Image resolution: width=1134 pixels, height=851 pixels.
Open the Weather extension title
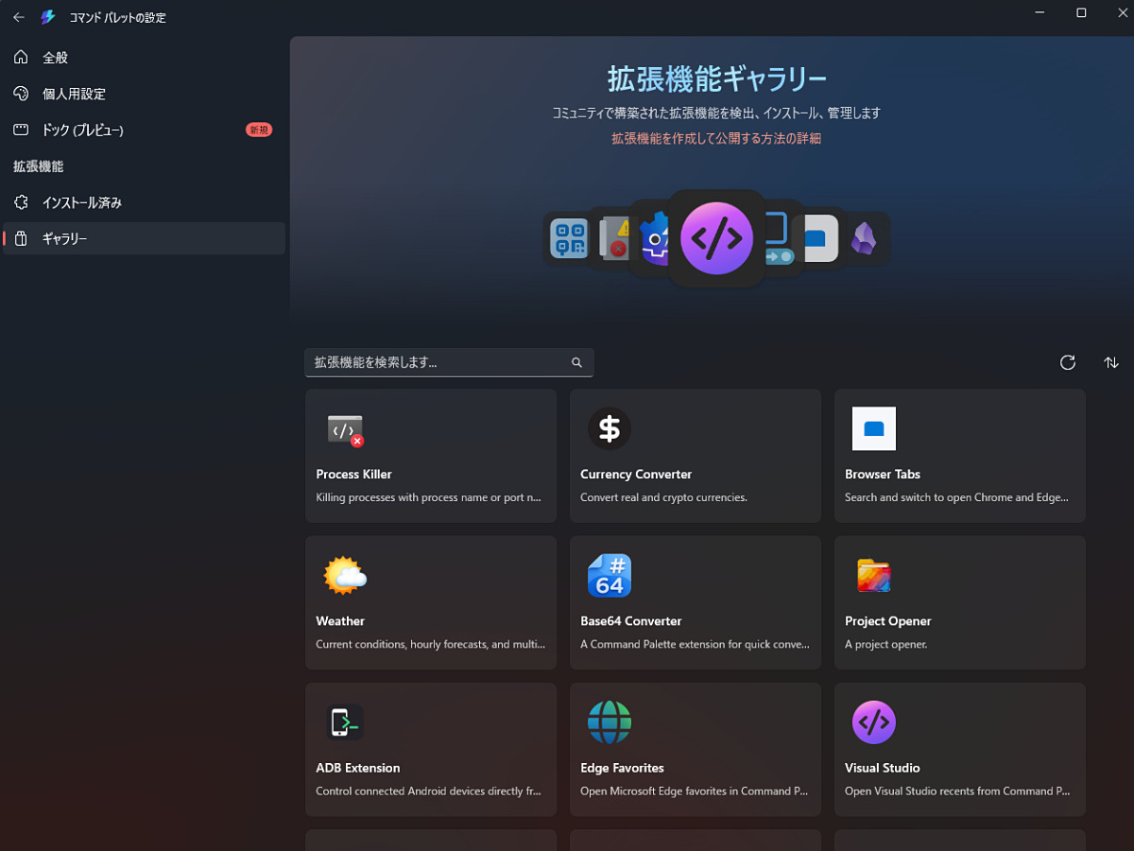340,621
